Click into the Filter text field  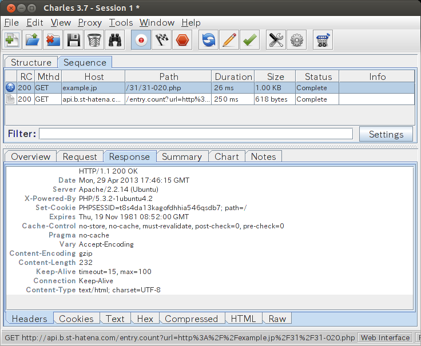point(196,134)
